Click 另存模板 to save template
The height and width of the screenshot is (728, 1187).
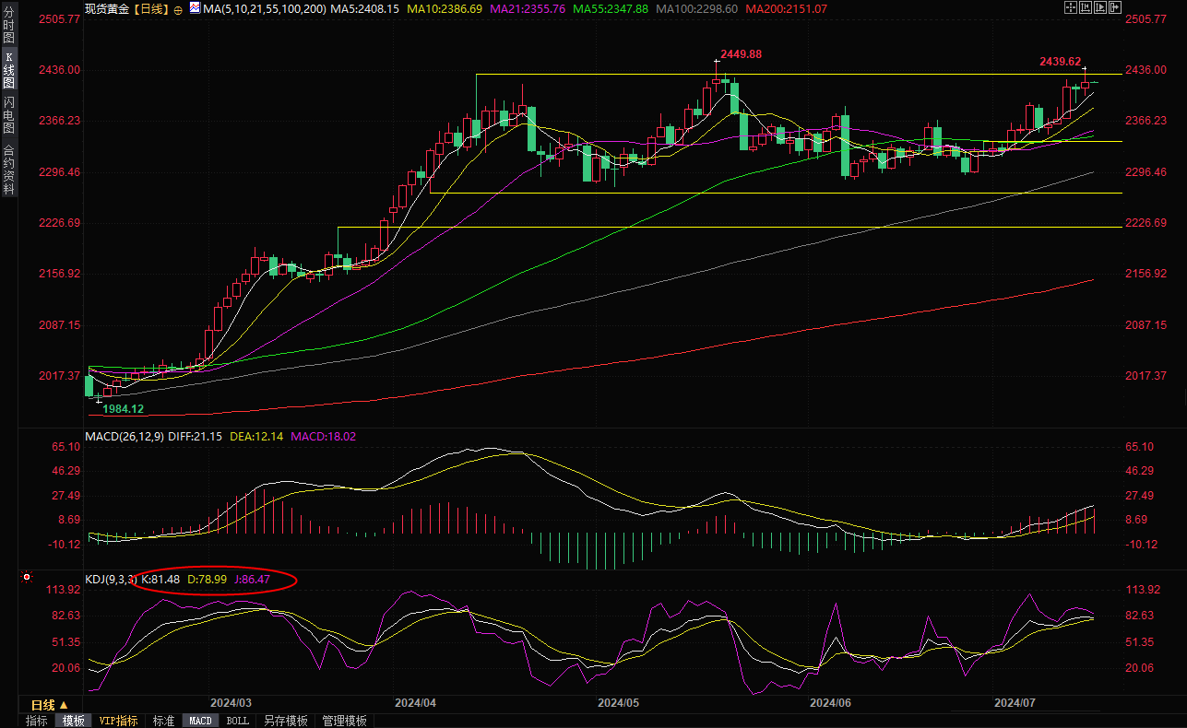285,721
